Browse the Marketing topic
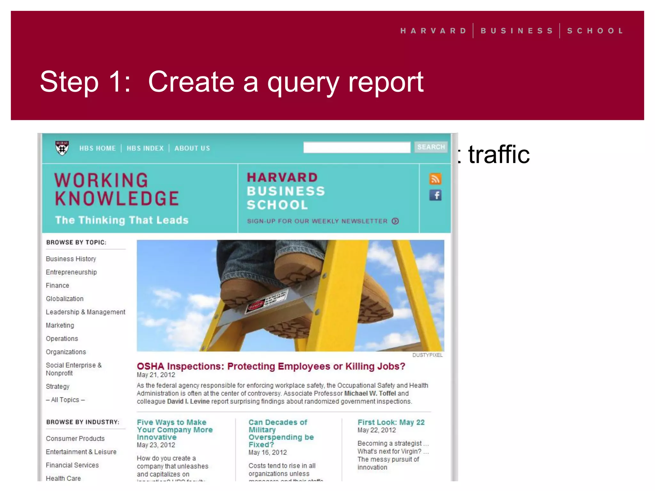Viewport: 655px width, 491px height. coord(60,325)
